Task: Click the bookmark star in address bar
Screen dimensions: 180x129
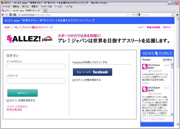Action: tap(127, 15)
